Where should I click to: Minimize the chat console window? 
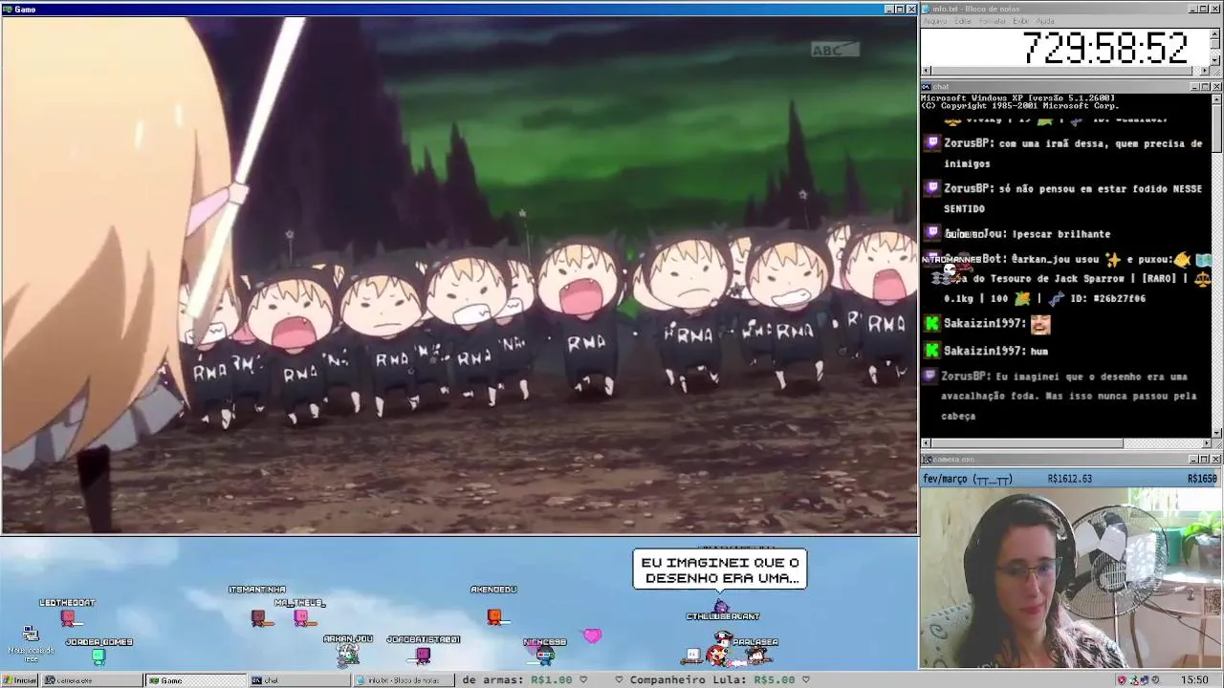click(x=1195, y=87)
